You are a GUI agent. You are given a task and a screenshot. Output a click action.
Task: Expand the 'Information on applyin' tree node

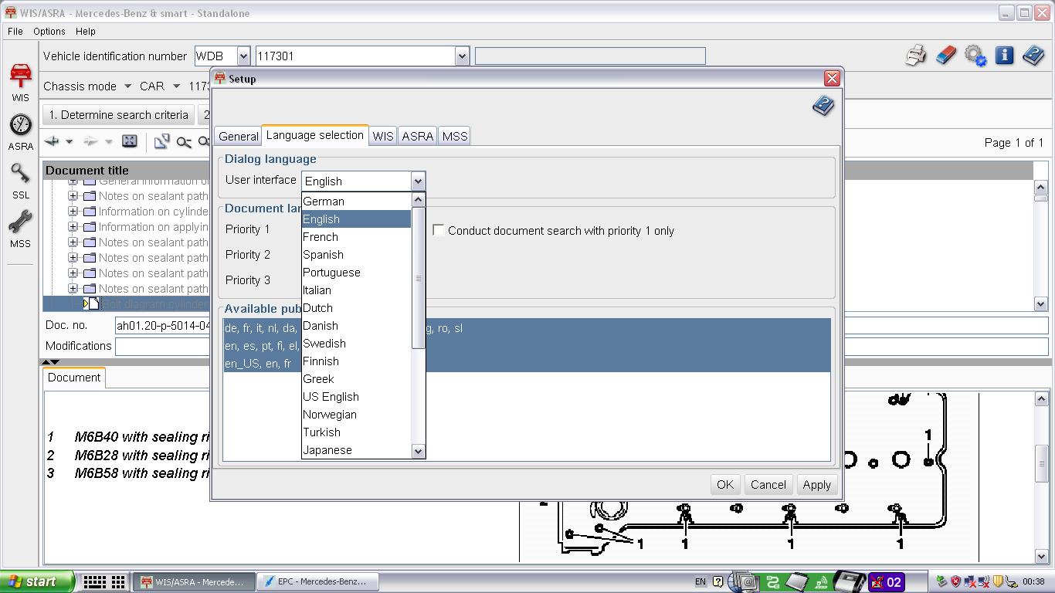pyautogui.click(x=73, y=226)
